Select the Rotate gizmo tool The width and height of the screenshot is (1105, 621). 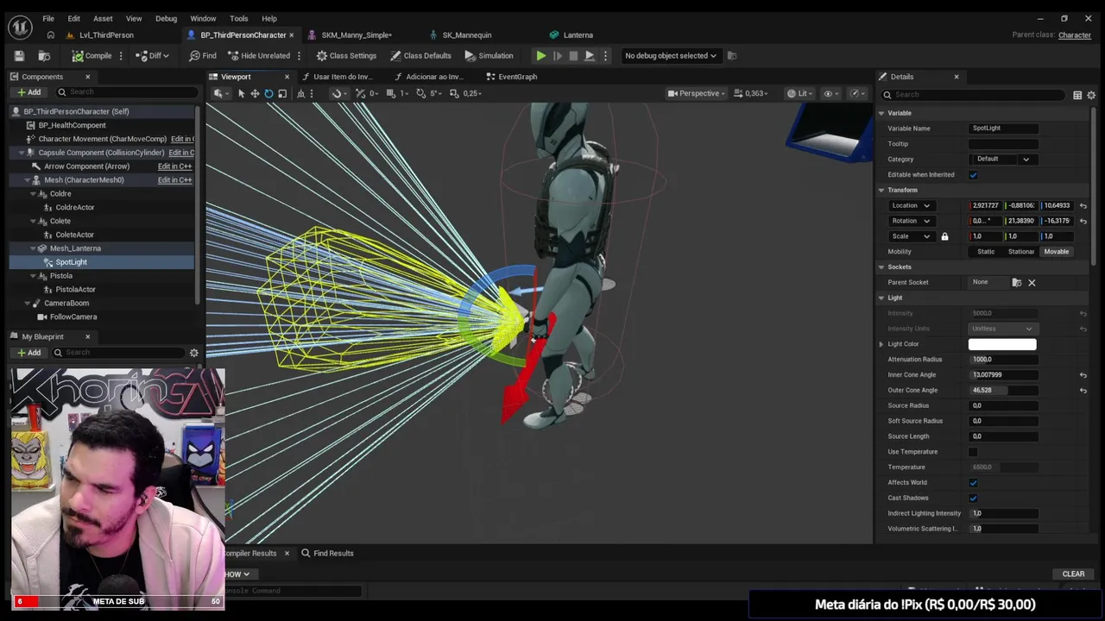tap(268, 93)
